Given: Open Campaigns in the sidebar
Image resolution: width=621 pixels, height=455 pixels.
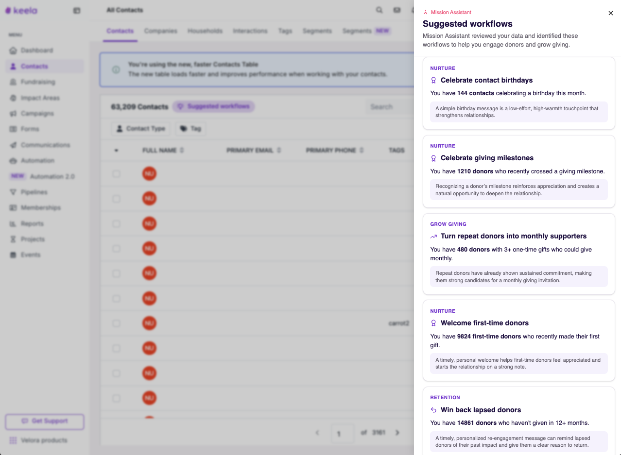Looking at the screenshot, I should pyautogui.click(x=45, y=114).
